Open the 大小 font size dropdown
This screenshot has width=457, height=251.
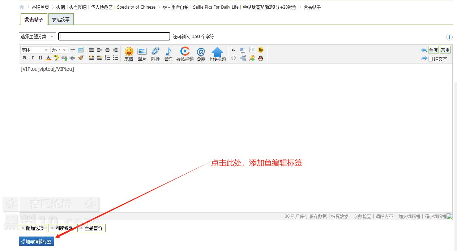point(59,50)
